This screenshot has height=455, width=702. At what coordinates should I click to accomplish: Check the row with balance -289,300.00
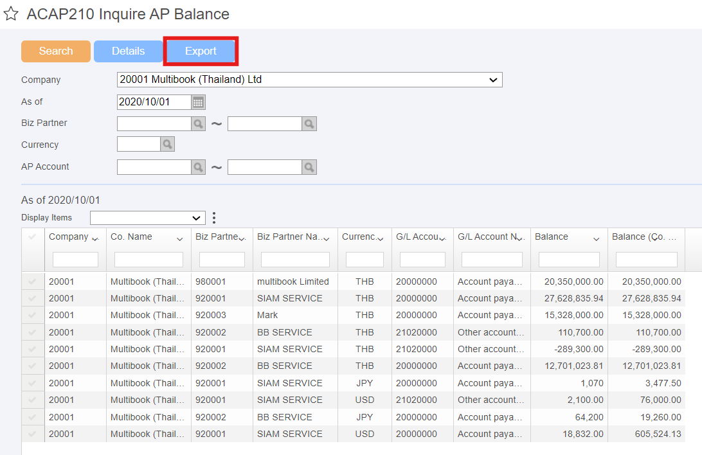[x=32, y=349]
